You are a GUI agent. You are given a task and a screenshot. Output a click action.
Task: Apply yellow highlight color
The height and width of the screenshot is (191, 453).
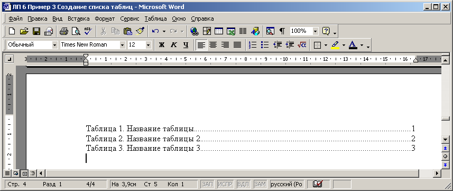point(335,45)
